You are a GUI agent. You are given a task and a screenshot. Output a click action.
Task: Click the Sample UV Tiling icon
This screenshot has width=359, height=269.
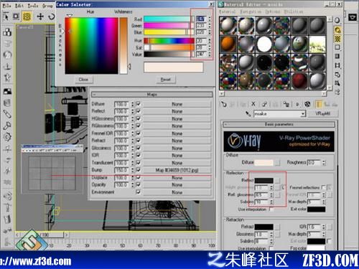click(x=337, y=47)
